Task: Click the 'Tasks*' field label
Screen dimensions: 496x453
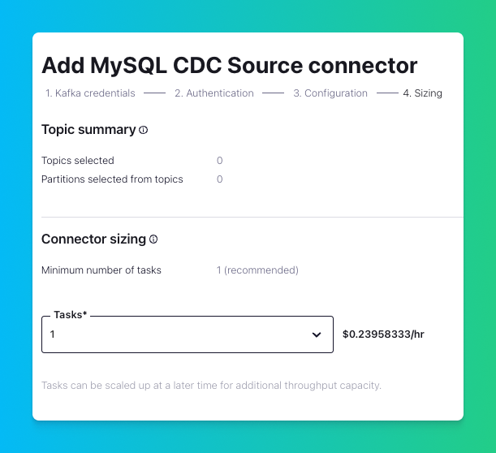Action: [70, 315]
